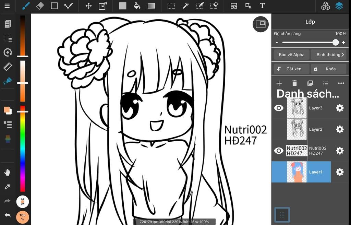Screen dimensions: 351x225
Task: Toggle Cắt xén clipping
Action: (x=292, y=69)
